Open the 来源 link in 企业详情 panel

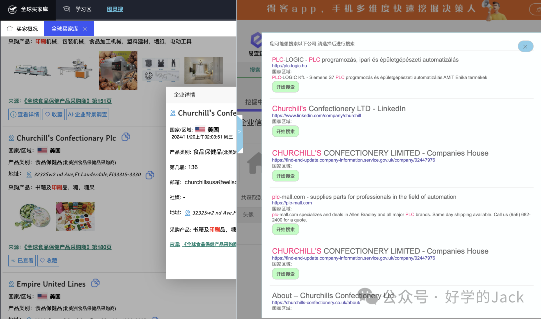[203, 244]
